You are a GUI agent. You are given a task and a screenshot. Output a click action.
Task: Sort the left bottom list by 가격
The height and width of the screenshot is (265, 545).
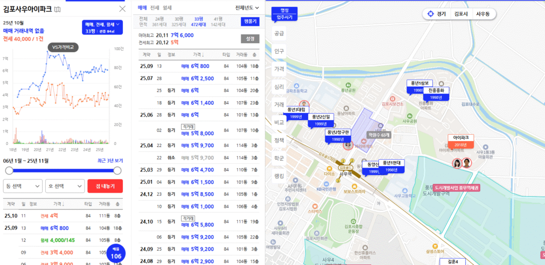[x=60, y=204]
